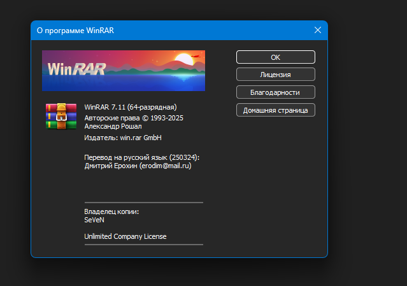Visit the Домашняя страница home page
This screenshot has height=286, width=407.
click(x=276, y=110)
